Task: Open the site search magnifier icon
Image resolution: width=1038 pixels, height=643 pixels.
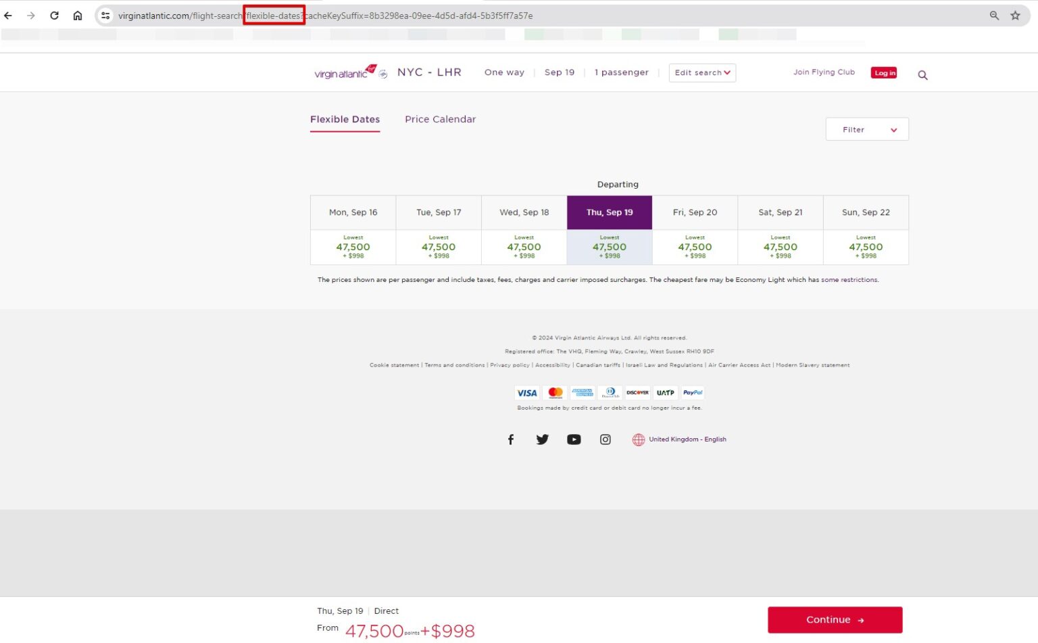Action: pos(922,75)
